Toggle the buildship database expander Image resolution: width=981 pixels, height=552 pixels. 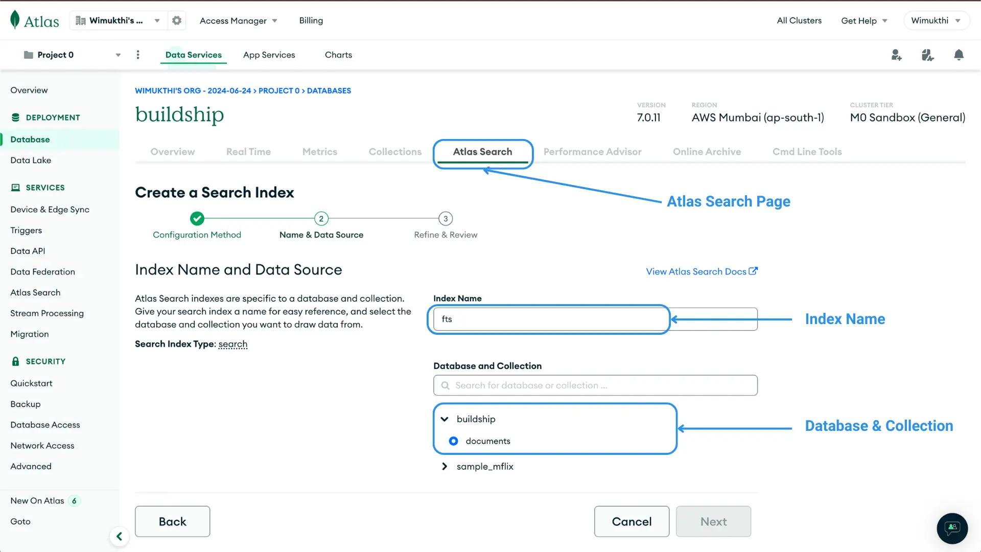[x=445, y=419]
